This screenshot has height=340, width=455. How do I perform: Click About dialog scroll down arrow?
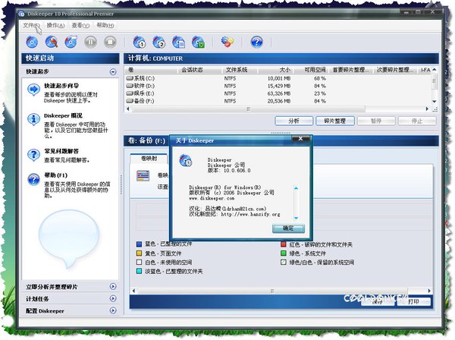[x=296, y=218]
